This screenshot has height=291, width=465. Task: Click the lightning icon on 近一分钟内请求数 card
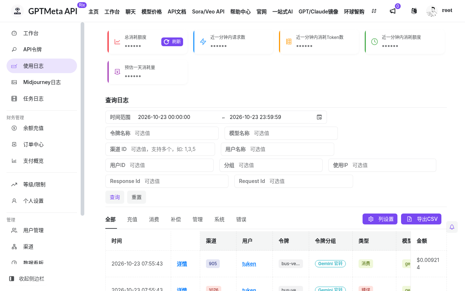pos(203,41)
